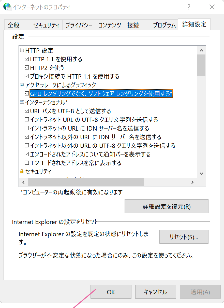The height and width of the screenshot is (308, 224).
Task: Click the セキュリティ padlock icon
Action: point(22,171)
